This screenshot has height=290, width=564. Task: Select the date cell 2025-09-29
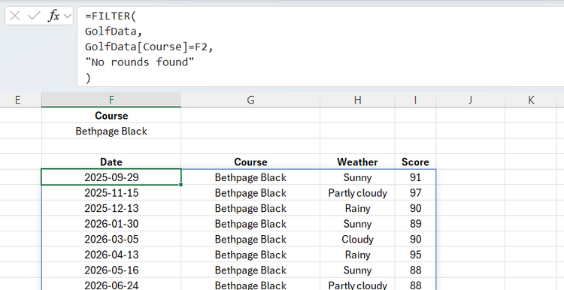111,177
